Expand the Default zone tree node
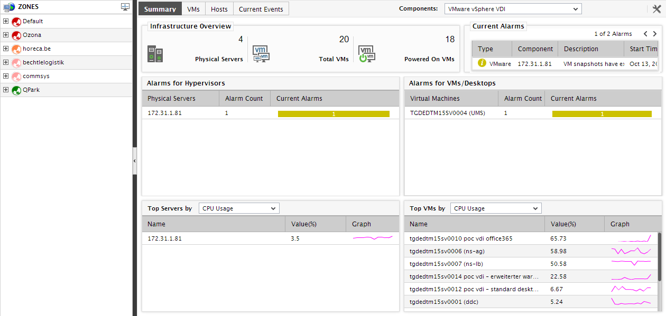 point(6,21)
